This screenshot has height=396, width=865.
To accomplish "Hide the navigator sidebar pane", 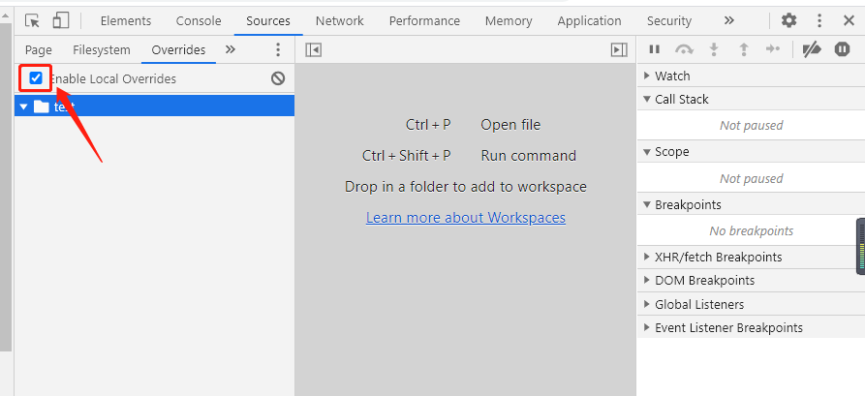I will click(x=313, y=49).
